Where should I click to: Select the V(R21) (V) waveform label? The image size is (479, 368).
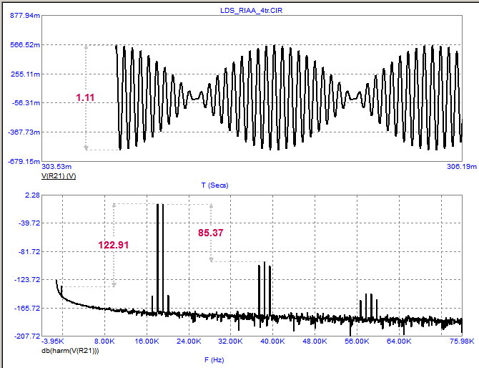[59, 176]
